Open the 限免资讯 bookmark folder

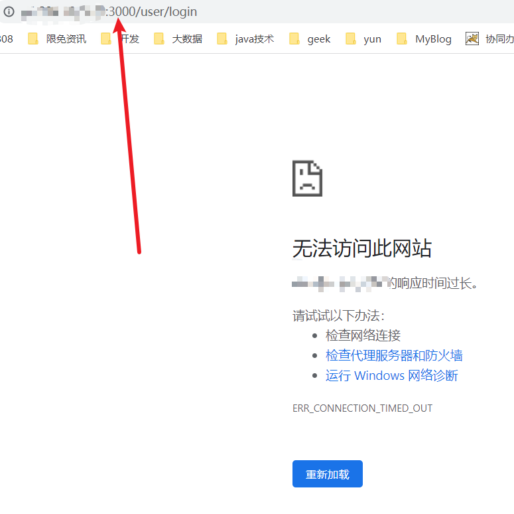57,39
